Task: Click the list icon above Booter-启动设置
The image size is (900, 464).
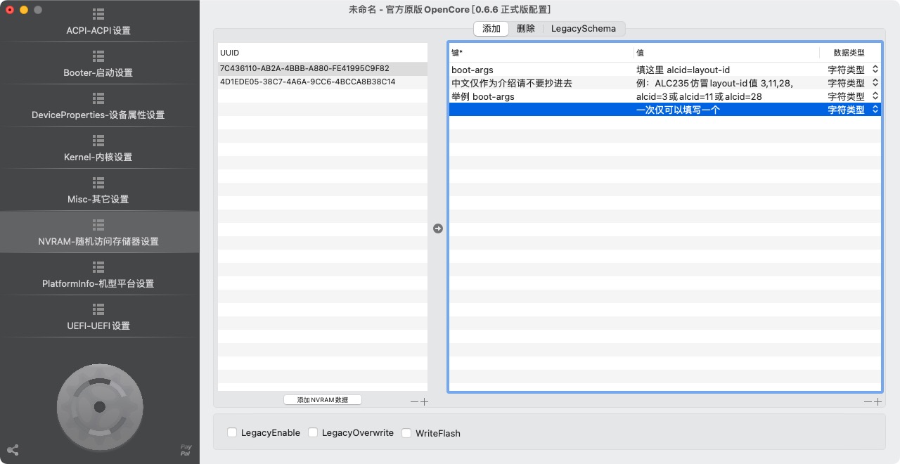Action: pyautogui.click(x=98, y=56)
